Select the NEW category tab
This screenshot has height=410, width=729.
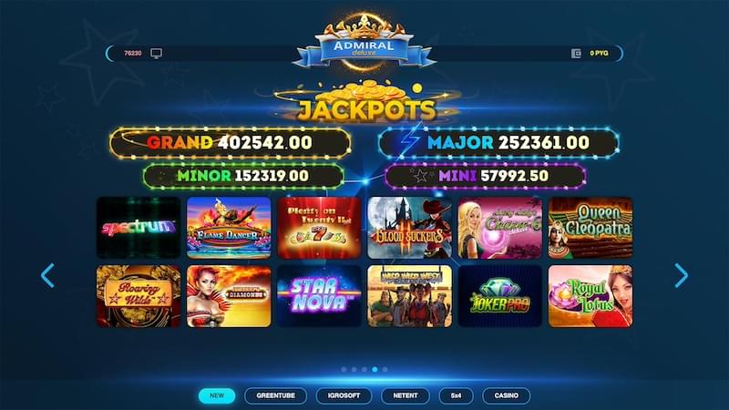[x=217, y=395]
